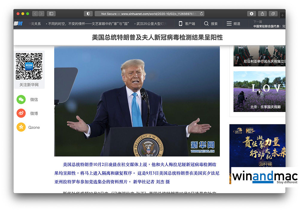The image size is (299, 211).
Task: Open the Share menu icon
Action: pos(262,14)
